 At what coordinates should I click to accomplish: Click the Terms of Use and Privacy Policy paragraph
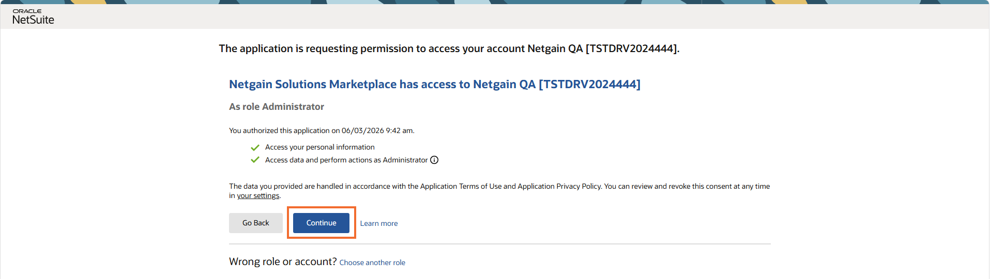(x=499, y=191)
